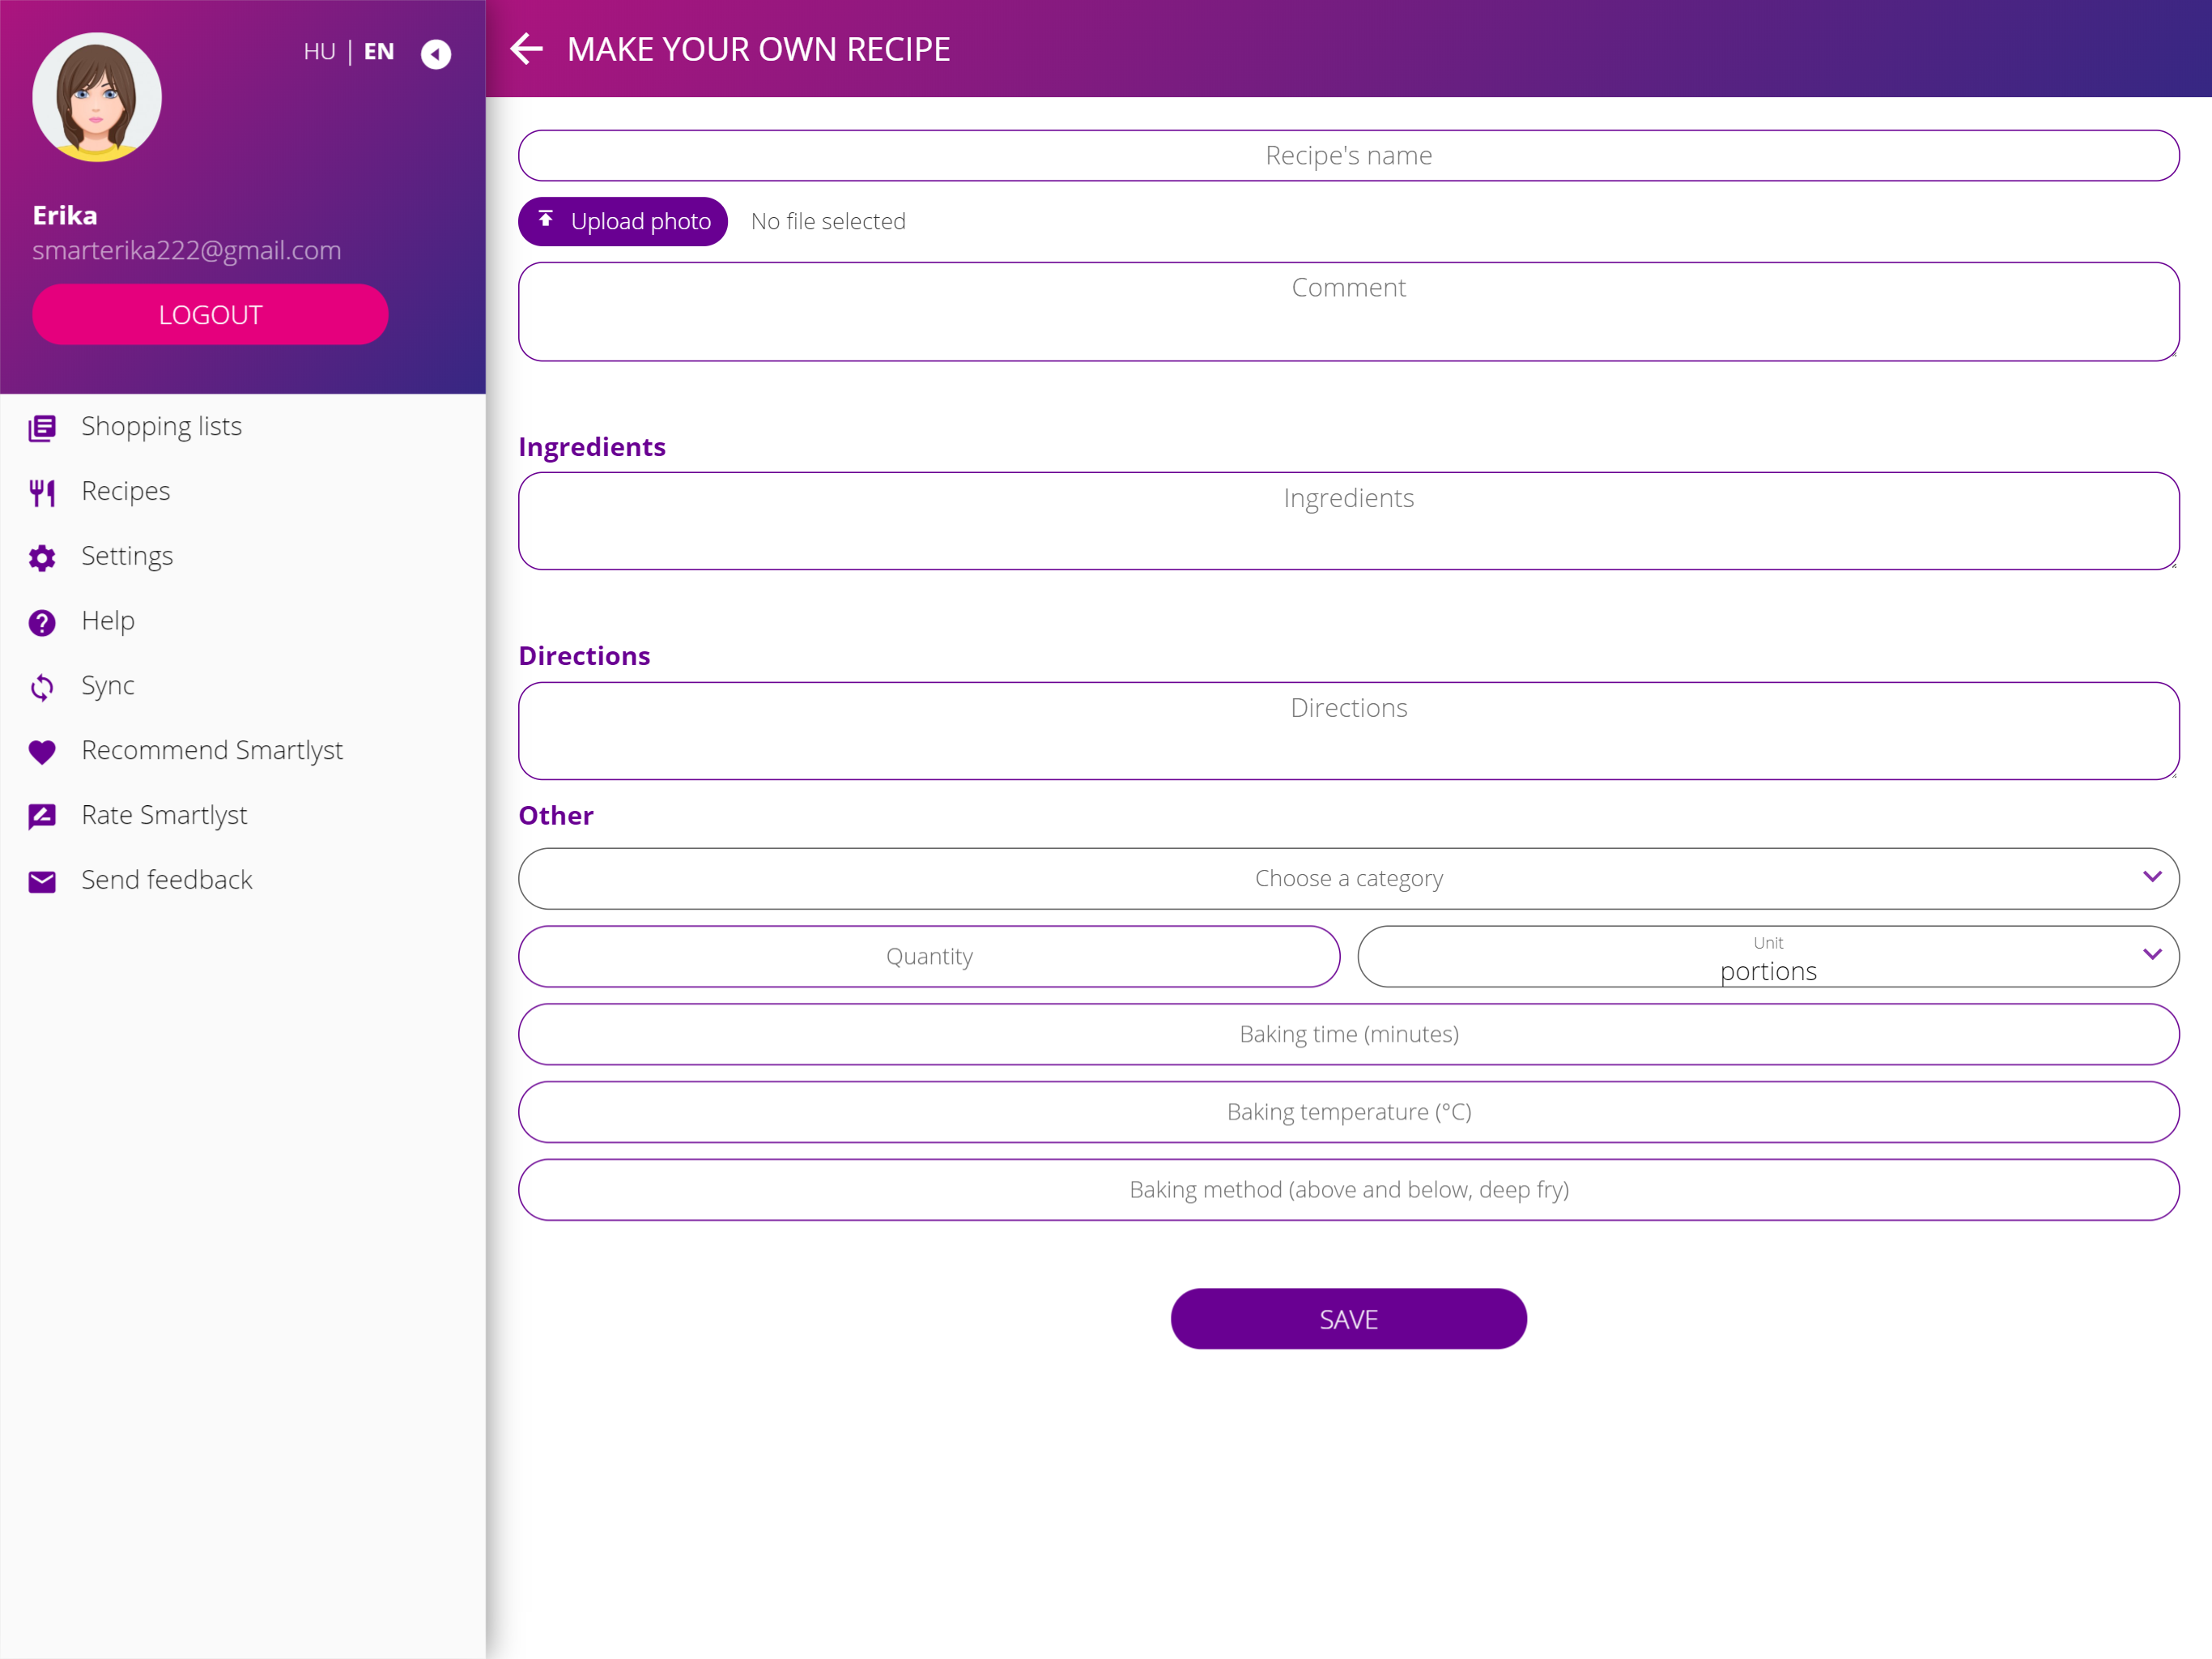Click the Recipes fork and knife icon

(42, 493)
